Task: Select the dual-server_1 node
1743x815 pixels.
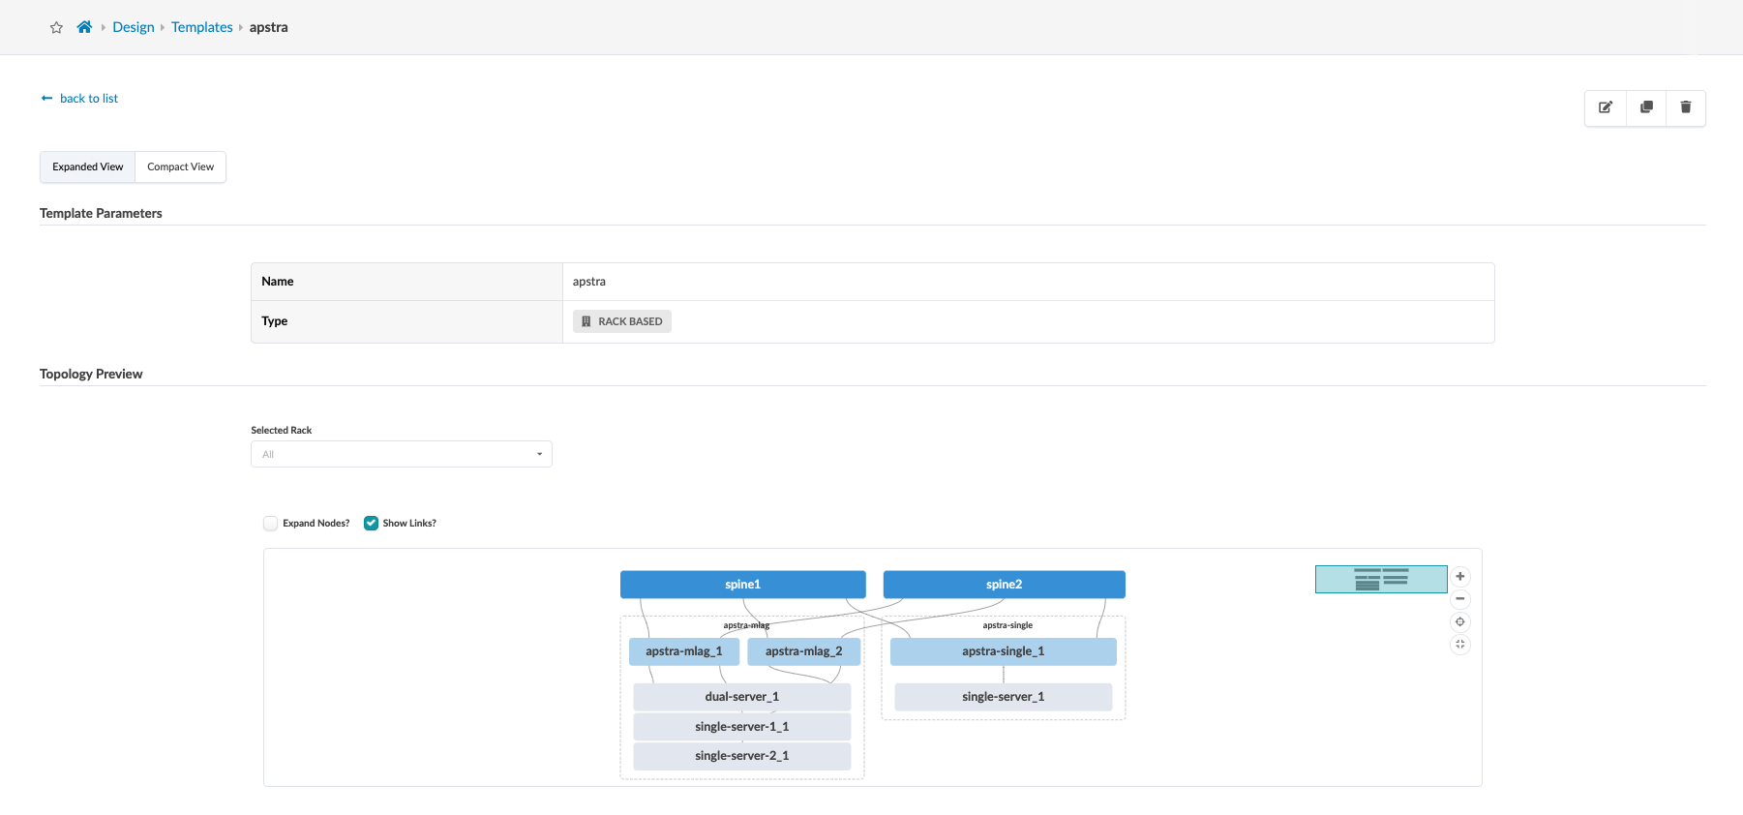Action: click(x=742, y=697)
